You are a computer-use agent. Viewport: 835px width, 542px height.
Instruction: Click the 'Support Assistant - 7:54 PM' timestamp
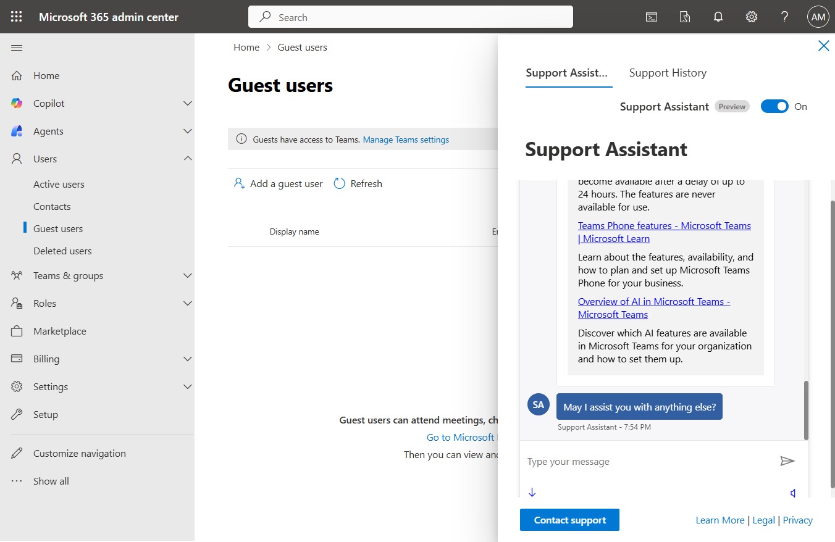click(x=604, y=427)
